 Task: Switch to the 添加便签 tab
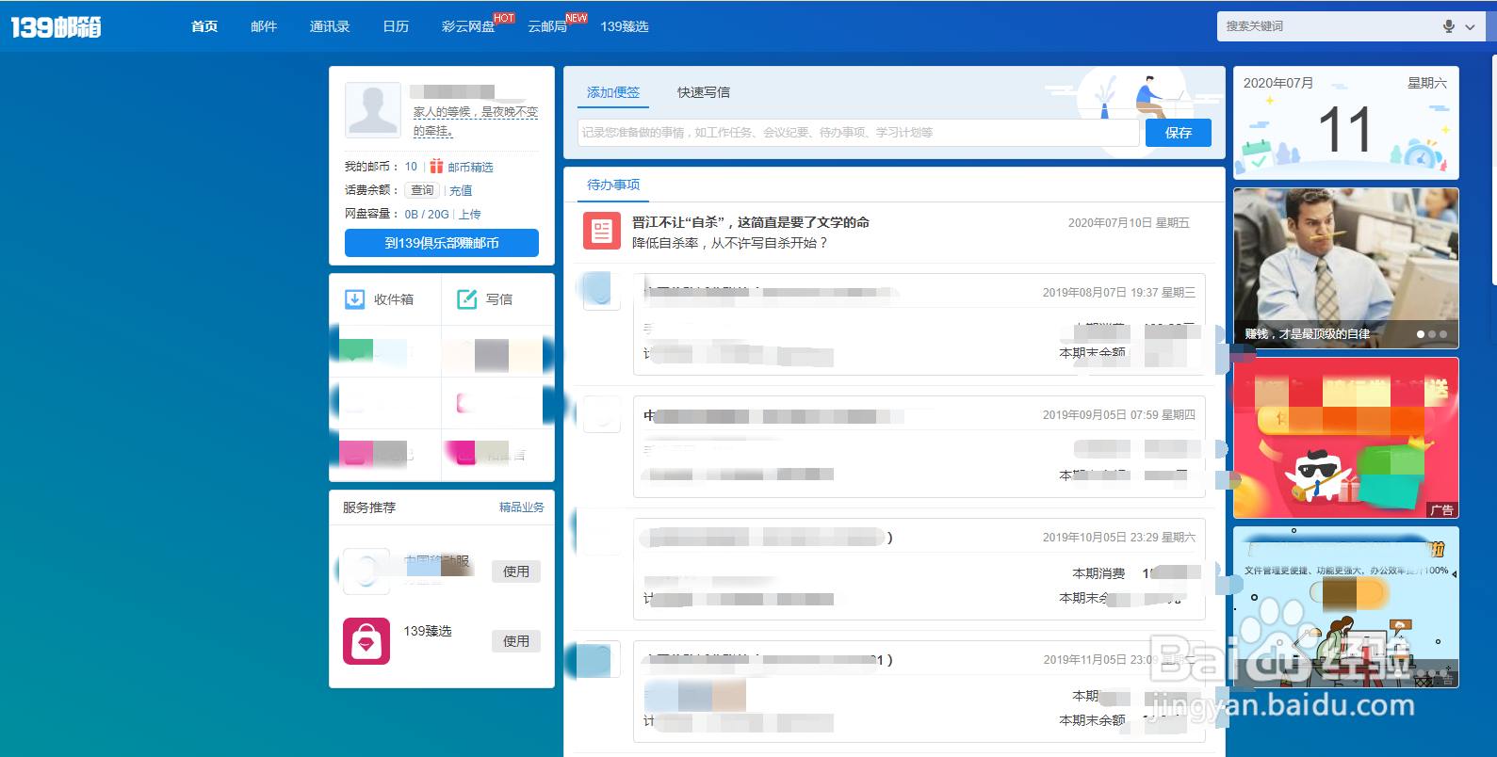pyautogui.click(x=613, y=92)
